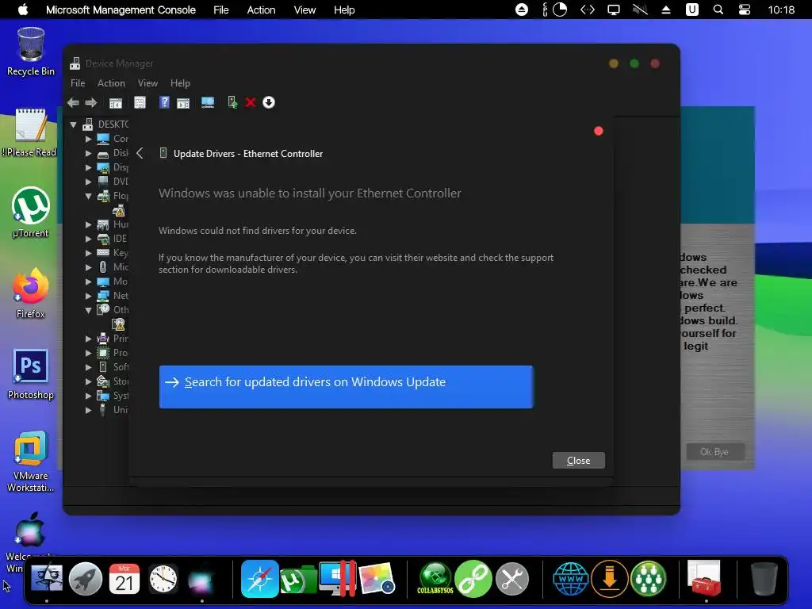This screenshot has height=609, width=812.
Task: Click the green maximize dot on Device Manager
Action: coord(634,63)
